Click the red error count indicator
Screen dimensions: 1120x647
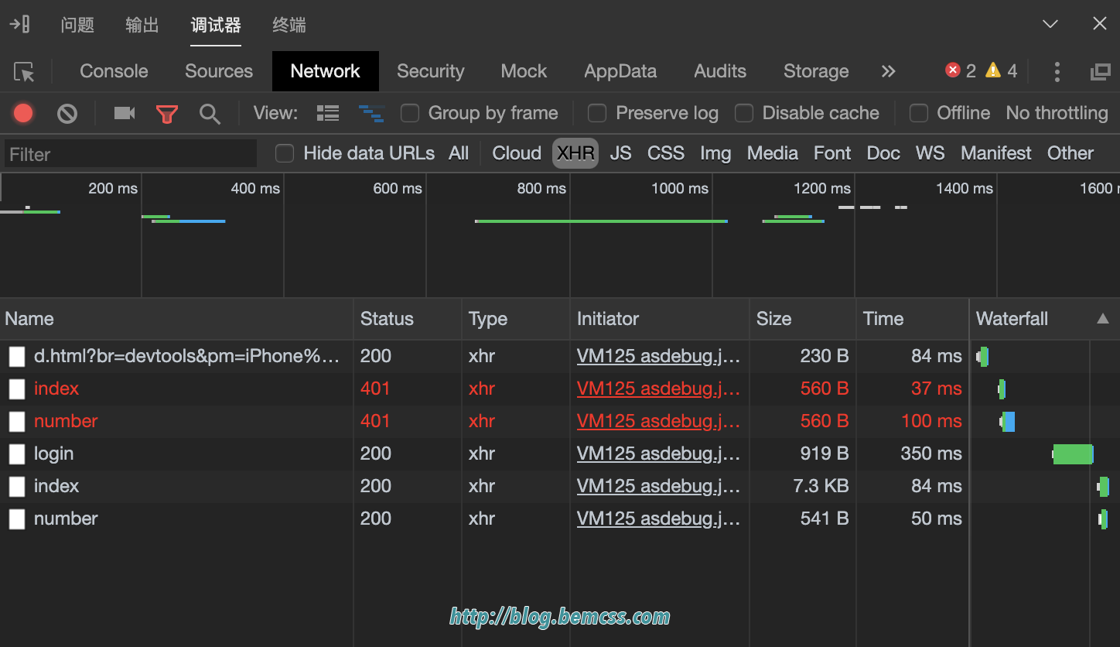pos(961,71)
